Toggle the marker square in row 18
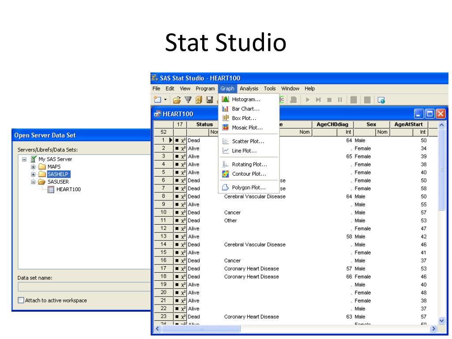Viewport: 452px width, 339px height. click(x=177, y=276)
